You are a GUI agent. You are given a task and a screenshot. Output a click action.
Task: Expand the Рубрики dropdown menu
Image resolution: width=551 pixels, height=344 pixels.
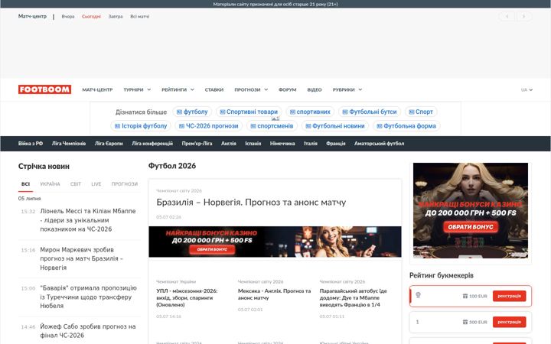pos(347,90)
